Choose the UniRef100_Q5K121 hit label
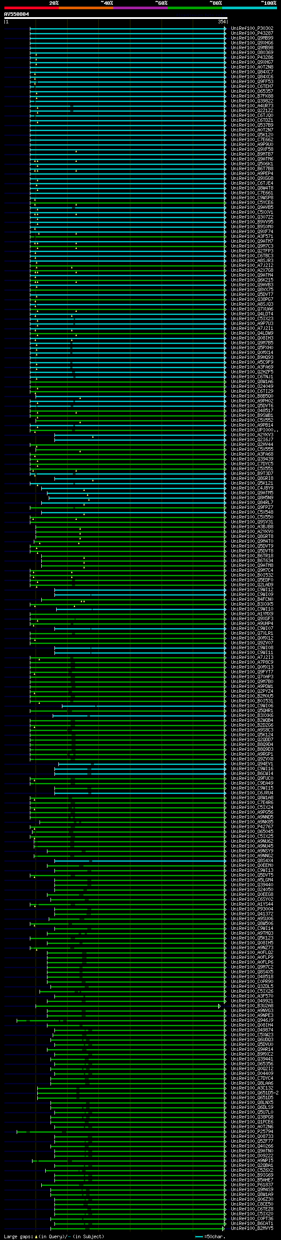281x1240 pixels. pyautogui.click(x=252, y=483)
